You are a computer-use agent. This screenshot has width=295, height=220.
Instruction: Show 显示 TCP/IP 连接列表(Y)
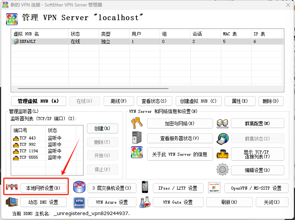[257, 154]
